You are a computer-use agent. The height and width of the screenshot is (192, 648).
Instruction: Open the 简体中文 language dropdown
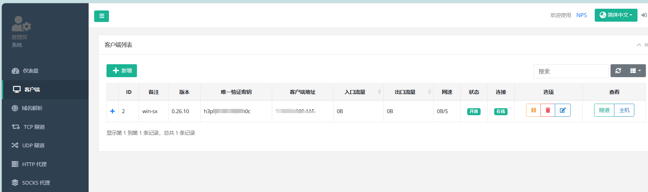click(616, 15)
